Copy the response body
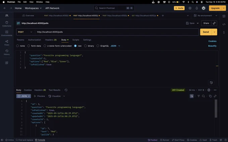Image resolution: width=228 pixels, height=142 pixels. (x=210, y=96)
